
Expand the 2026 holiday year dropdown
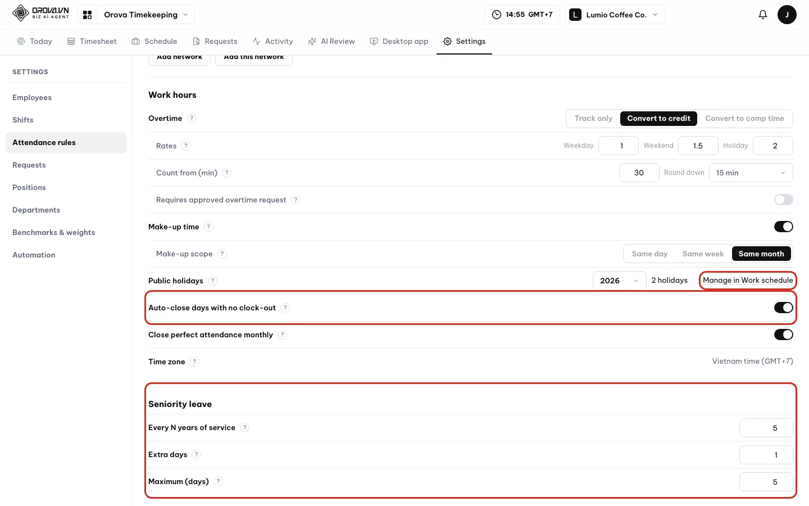(x=619, y=281)
